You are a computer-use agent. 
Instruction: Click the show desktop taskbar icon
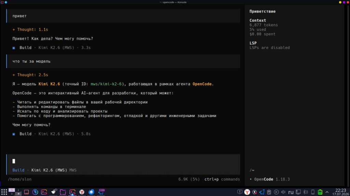point(26,192)
